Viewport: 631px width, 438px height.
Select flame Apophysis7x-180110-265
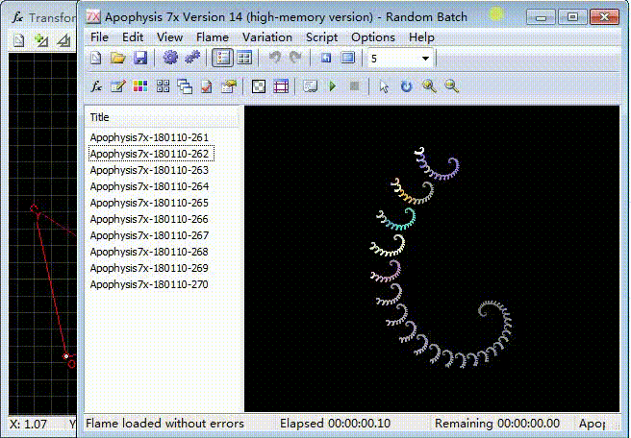coord(149,203)
